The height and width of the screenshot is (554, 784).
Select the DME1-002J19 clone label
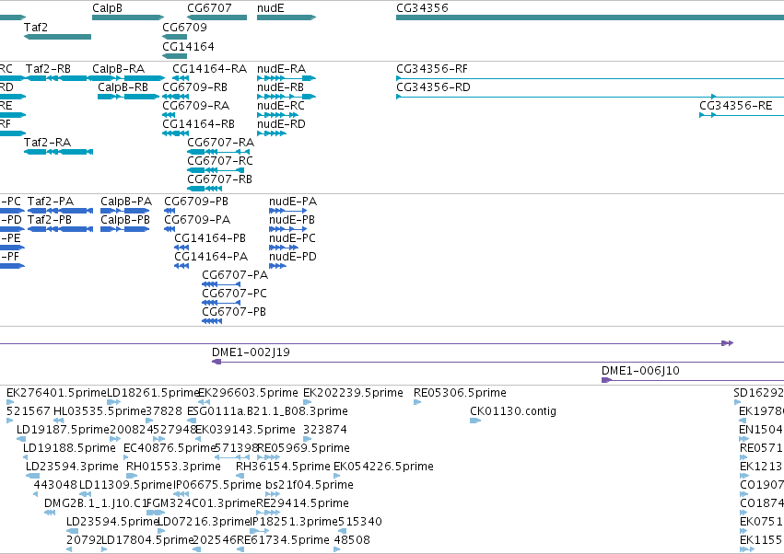[x=251, y=352]
